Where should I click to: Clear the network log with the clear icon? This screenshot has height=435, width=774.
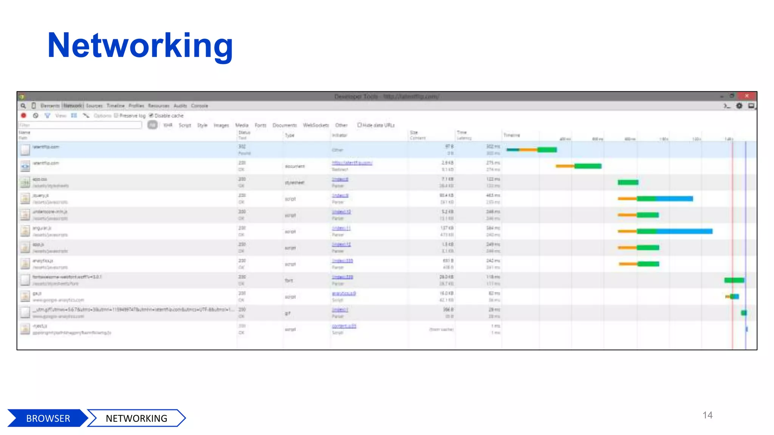[36, 116]
